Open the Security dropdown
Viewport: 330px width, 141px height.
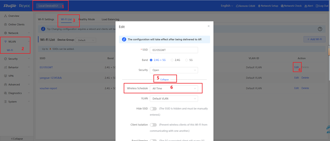click(174, 70)
